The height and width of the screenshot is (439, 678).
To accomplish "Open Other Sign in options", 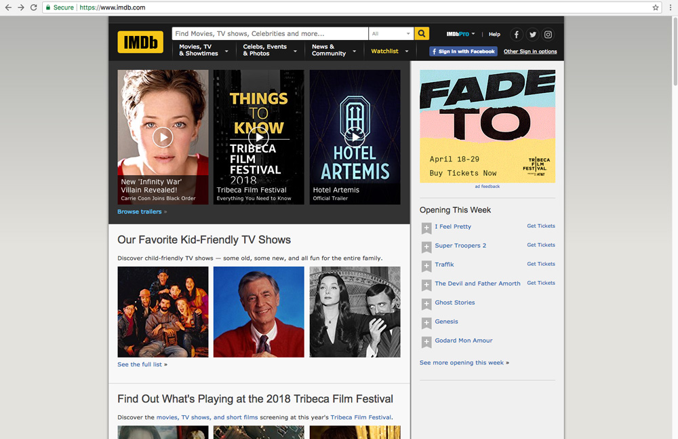I will (530, 51).
